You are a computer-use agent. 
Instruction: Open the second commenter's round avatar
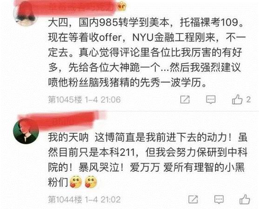pos(26,131)
